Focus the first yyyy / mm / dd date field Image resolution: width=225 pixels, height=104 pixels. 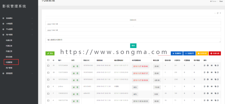point(133,23)
